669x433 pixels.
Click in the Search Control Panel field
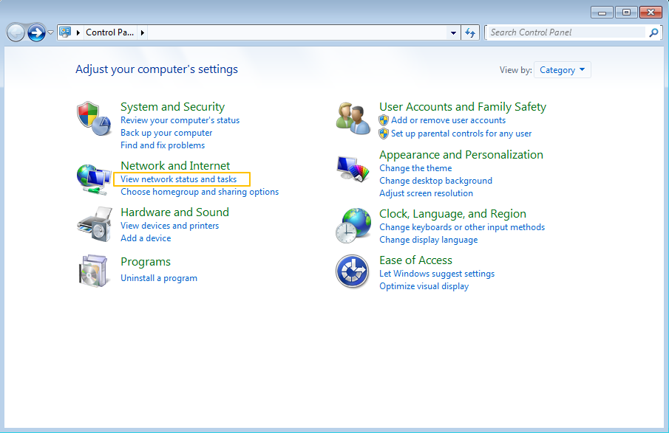click(566, 32)
